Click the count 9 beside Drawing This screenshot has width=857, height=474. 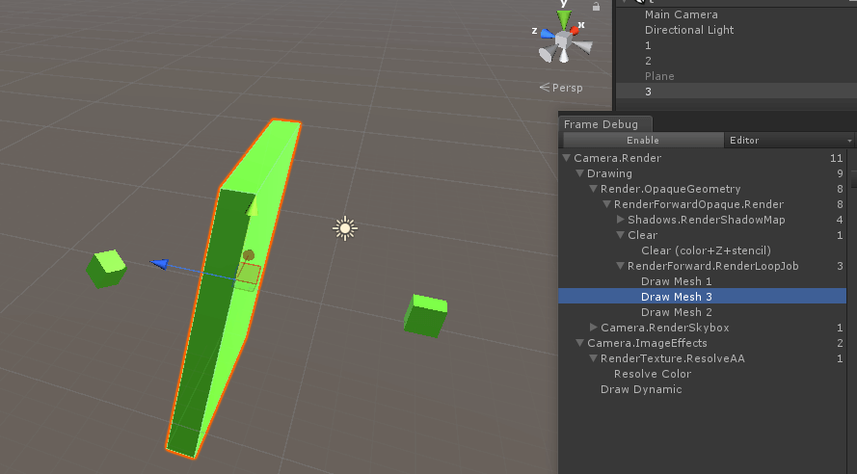coord(840,173)
